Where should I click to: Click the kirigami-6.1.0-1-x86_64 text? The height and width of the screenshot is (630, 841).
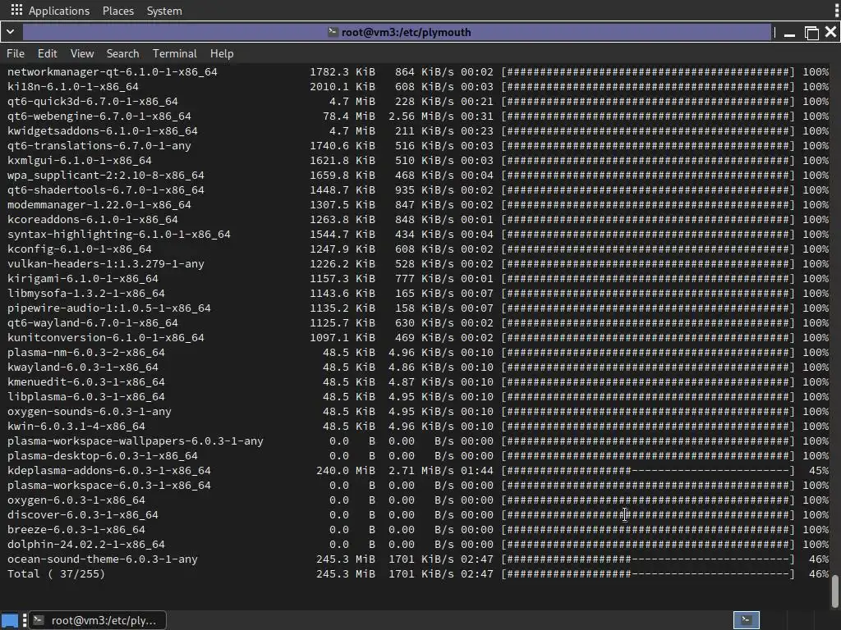point(83,279)
